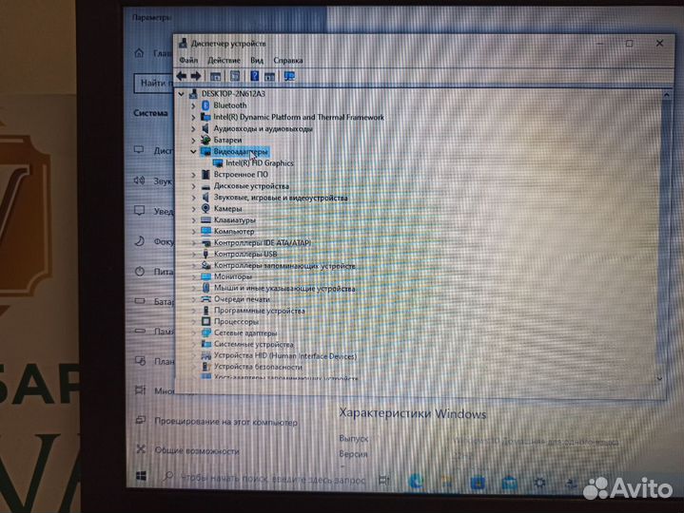This screenshot has width=684, height=513.
Task: Launch Microsoft Edge from the taskbar
Action: tap(416, 482)
